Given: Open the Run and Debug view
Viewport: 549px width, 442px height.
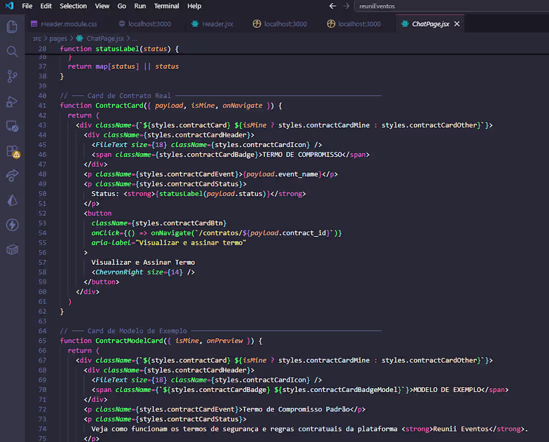Looking at the screenshot, I should tap(12, 101).
